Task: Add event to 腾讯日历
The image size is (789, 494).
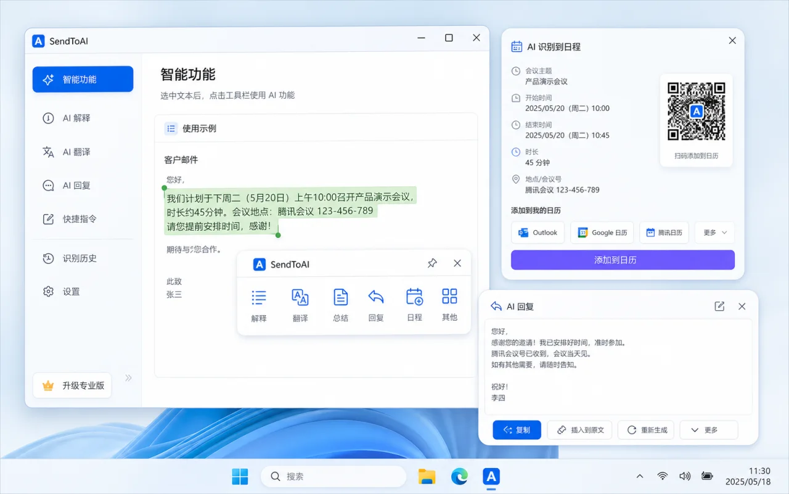Action: click(x=664, y=233)
